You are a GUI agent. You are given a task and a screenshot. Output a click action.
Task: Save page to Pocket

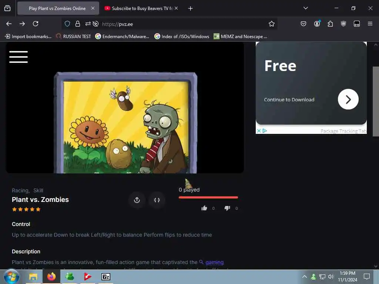303,24
